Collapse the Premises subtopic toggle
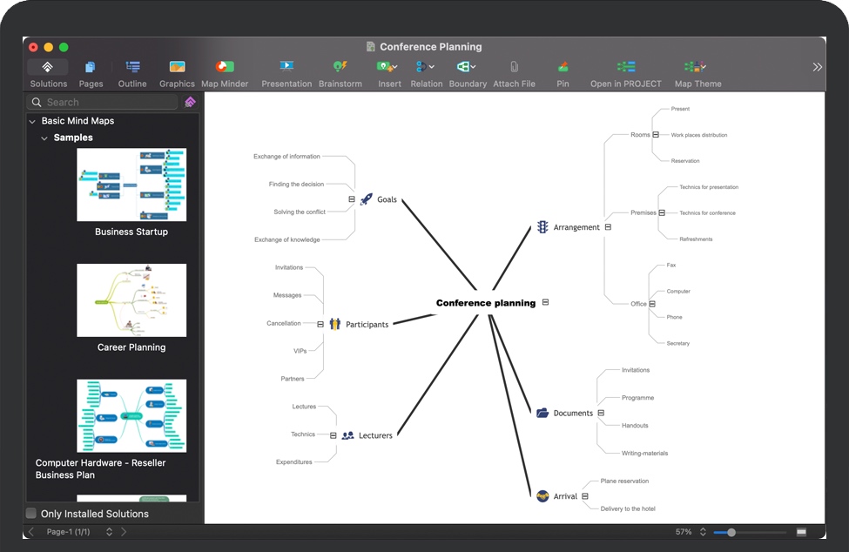Viewport: 849px width, 552px height. (x=662, y=212)
